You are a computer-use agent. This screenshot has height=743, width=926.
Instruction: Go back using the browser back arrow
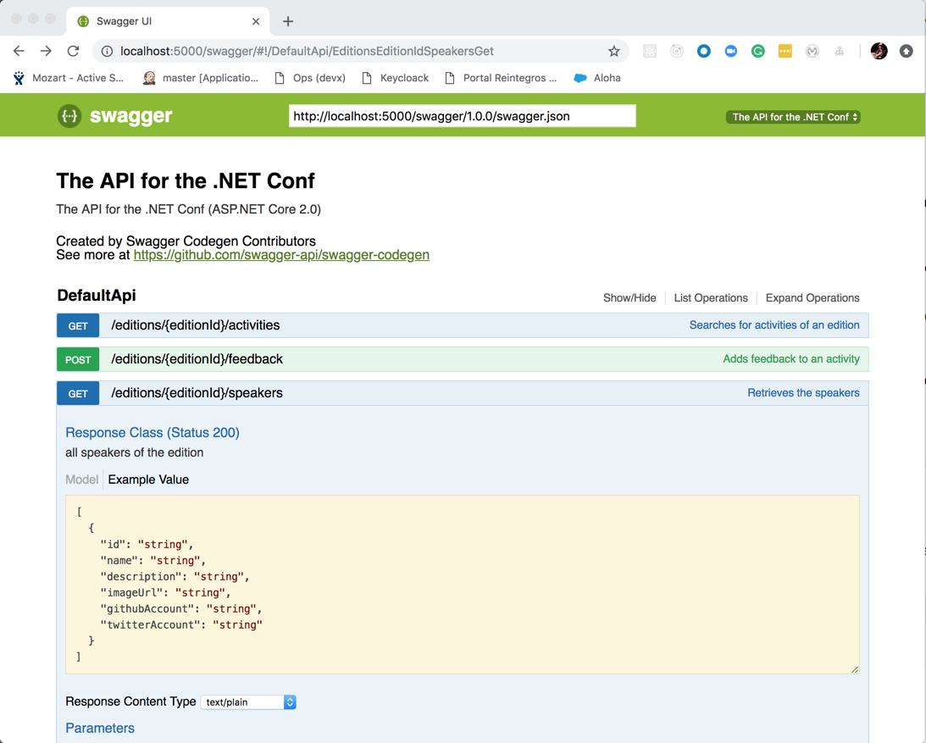coord(19,52)
